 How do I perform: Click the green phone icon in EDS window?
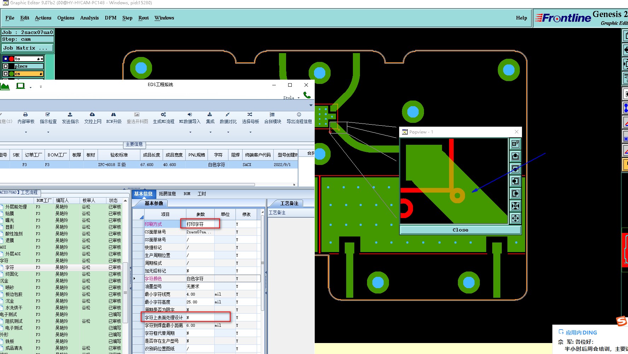tap(307, 95)
